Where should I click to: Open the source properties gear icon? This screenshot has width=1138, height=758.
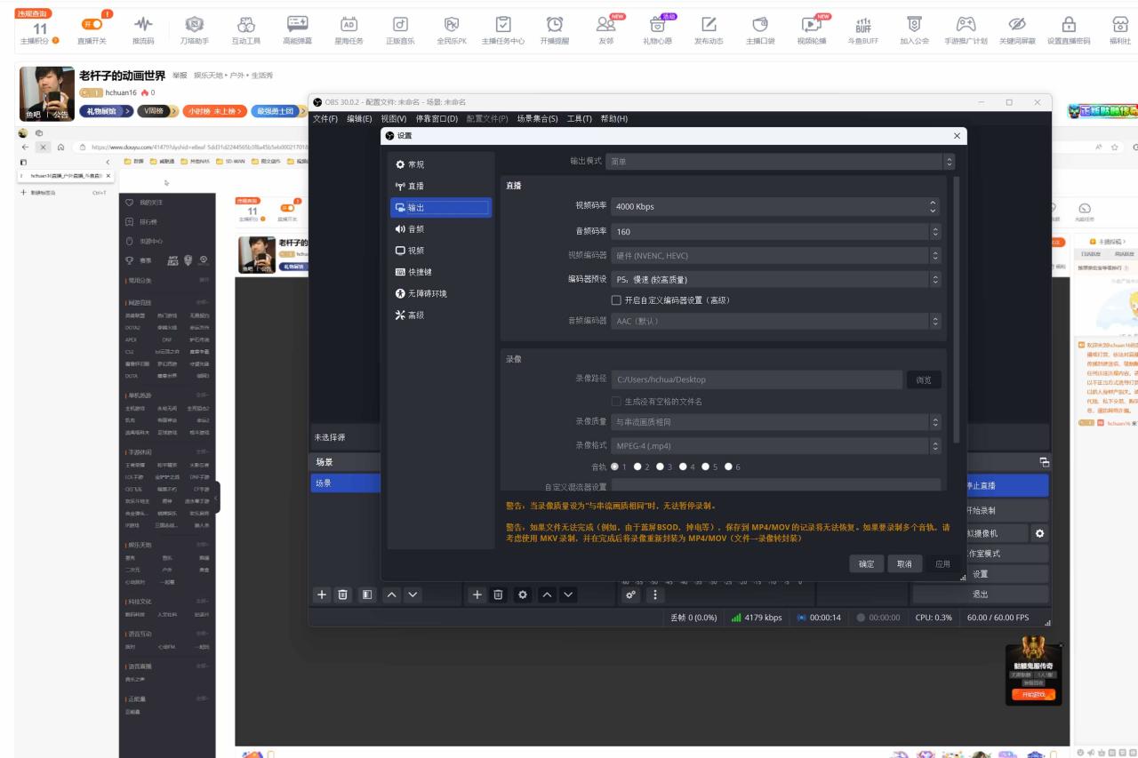[x=523, y=594]
